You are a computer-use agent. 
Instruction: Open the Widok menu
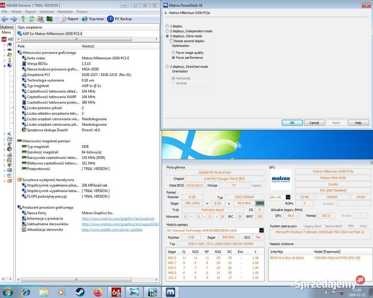pyautogui.click(x=16, y=12)
